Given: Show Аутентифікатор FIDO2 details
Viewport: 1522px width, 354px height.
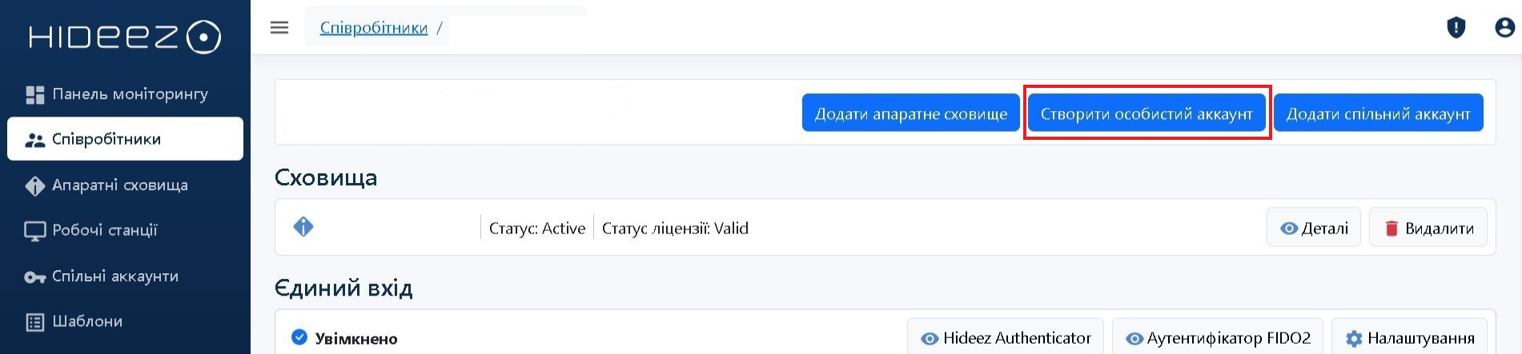Looking at the screenshot, I should 1217,338.
